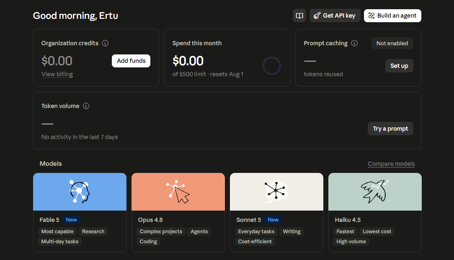Click the New badge beside Fable 5
454x260 pixels.
click(x=71, y=220)
